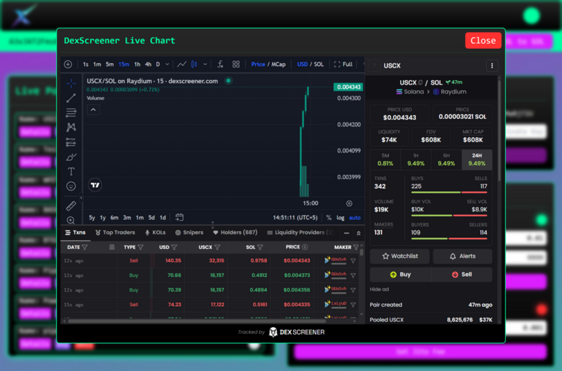Viewport: 562px width, 371px height.
Task: Select the Crosshair cursor tool
Action: pyautogui.click(x=71, y=83)
